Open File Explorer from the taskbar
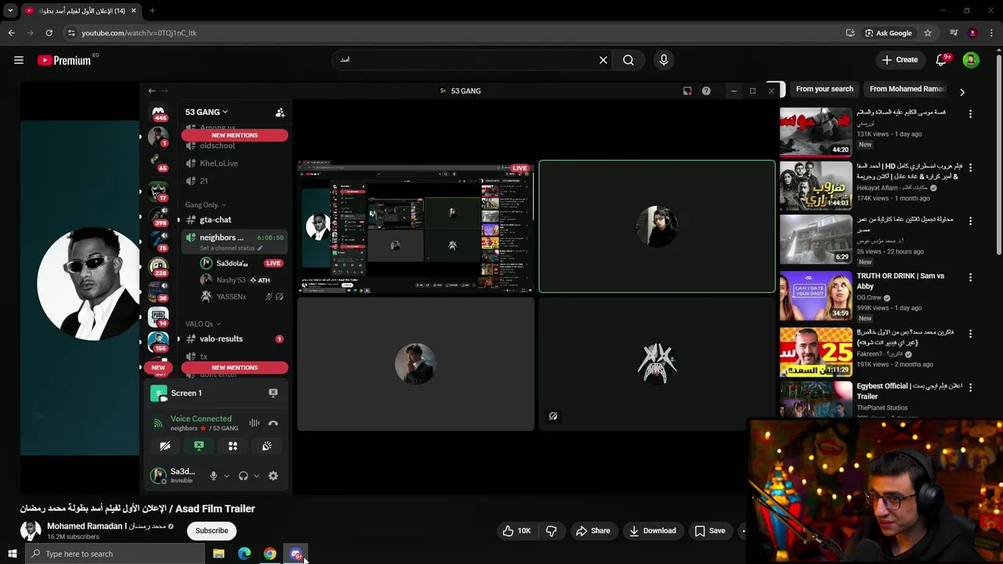This screenshot has width=1003, height=564. (x=219, y=554)
